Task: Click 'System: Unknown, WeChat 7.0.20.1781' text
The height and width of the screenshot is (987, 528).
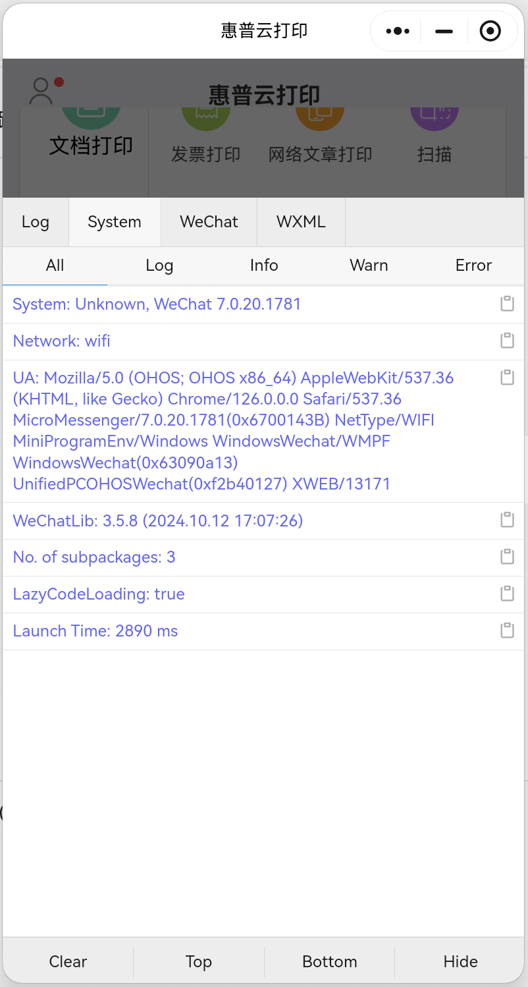Action: point(157,304)
